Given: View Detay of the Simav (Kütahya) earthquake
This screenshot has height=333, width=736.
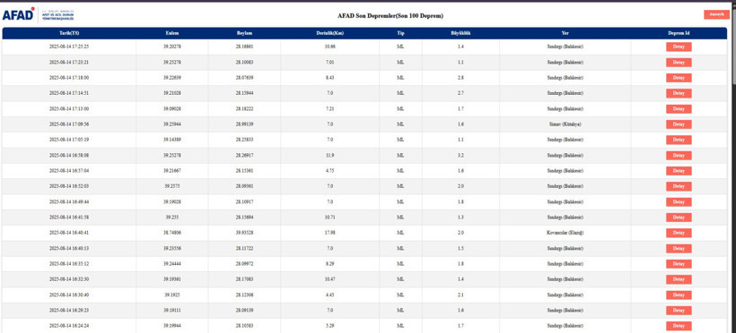Looking at the screenshot, I should 679,124.
